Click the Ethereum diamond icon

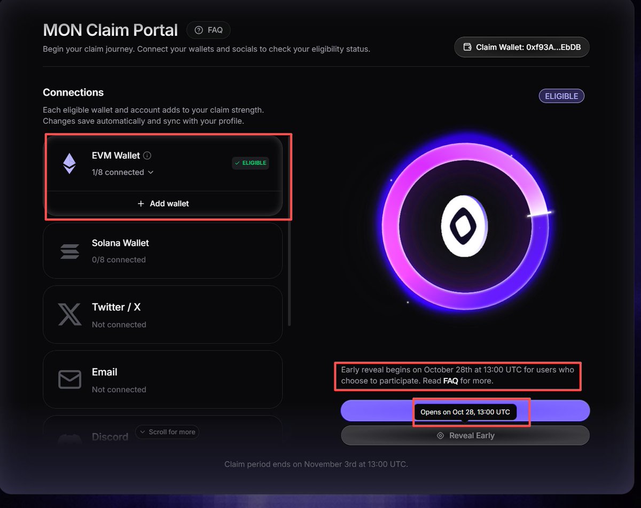click(69, 163)
